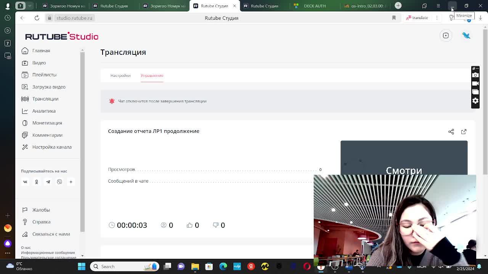Bookmark this page
The image size is (488, 274).
point(394,18)
